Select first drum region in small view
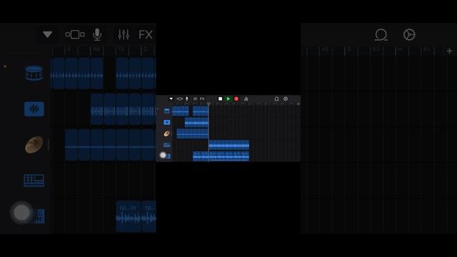457x257 pixels. [180, 111]
